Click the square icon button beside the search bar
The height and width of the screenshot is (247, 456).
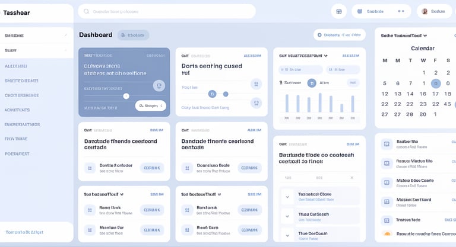click(339, 12)
